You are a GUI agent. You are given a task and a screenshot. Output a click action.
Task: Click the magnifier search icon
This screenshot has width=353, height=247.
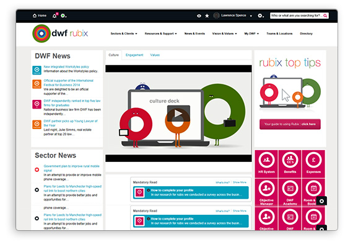pos(325,16)
